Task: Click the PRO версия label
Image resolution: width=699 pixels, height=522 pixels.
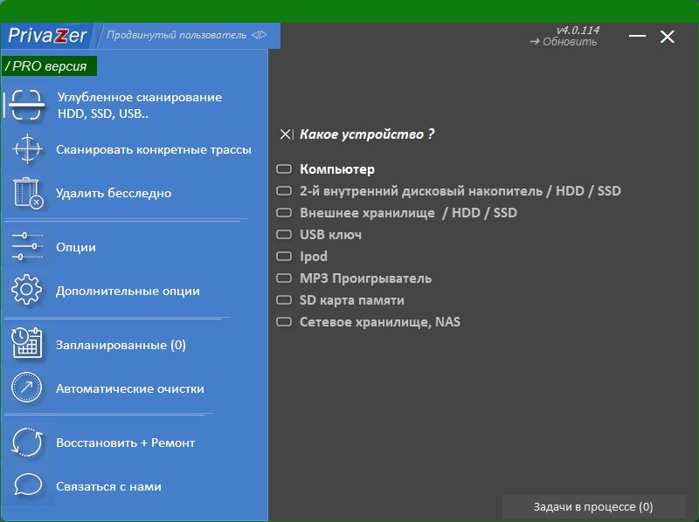Action: click(50, 66)
